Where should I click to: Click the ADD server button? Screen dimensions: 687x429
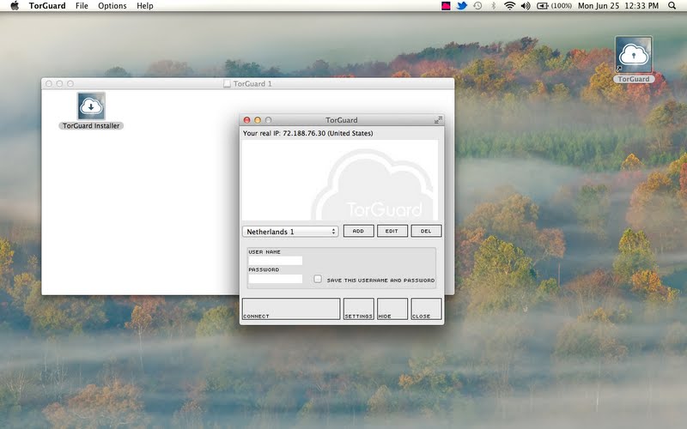pyautogui.click(x=358, y=231)
